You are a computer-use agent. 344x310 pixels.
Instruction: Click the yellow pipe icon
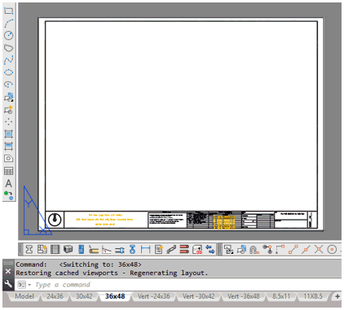click(94, 249)
